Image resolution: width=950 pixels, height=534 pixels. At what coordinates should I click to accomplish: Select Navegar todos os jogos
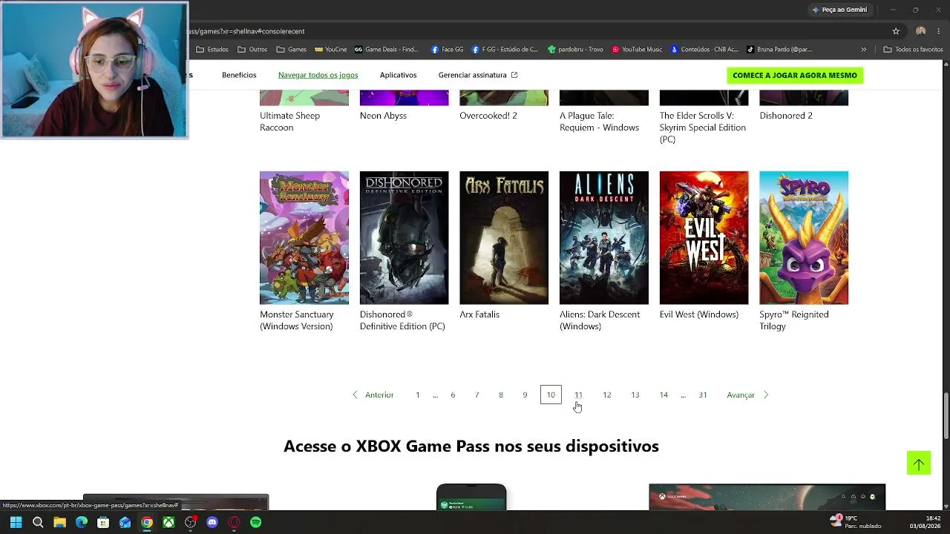coord(318,75)
